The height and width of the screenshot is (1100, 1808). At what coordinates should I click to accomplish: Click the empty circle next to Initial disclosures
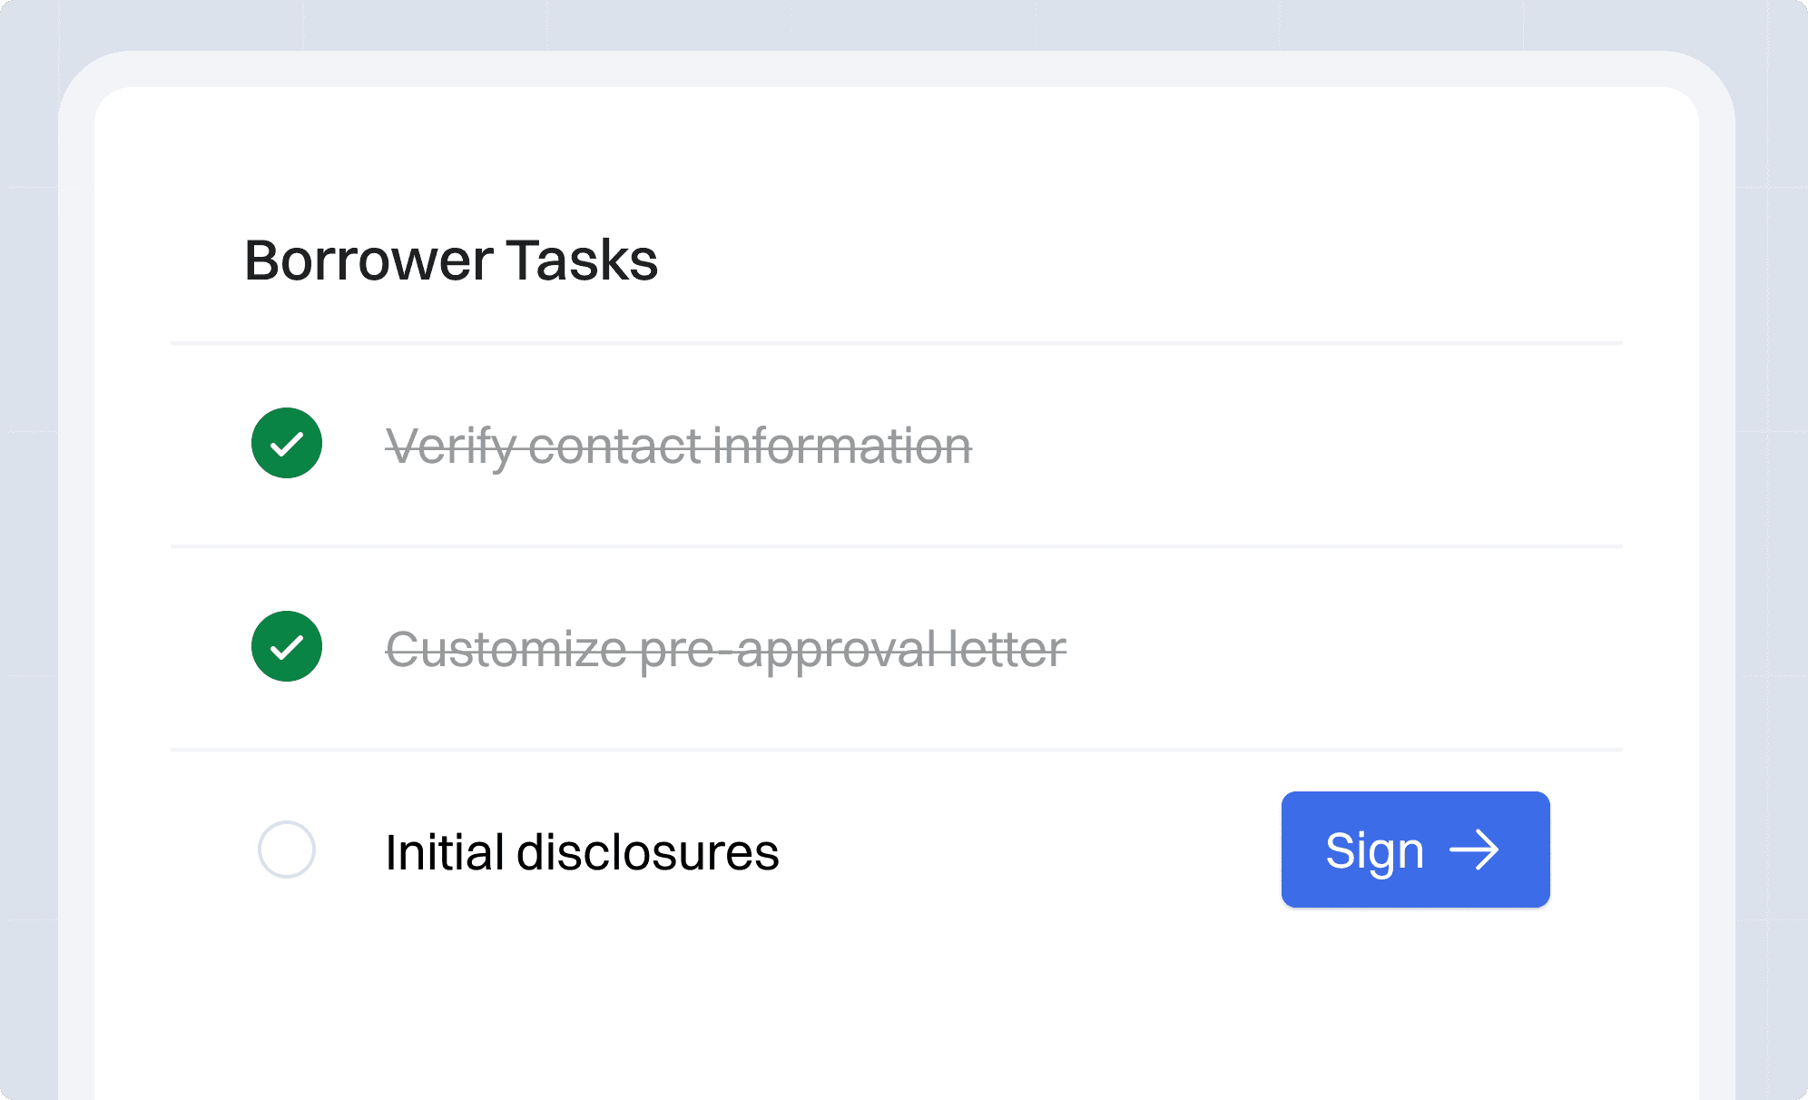[x=286, y=850]
